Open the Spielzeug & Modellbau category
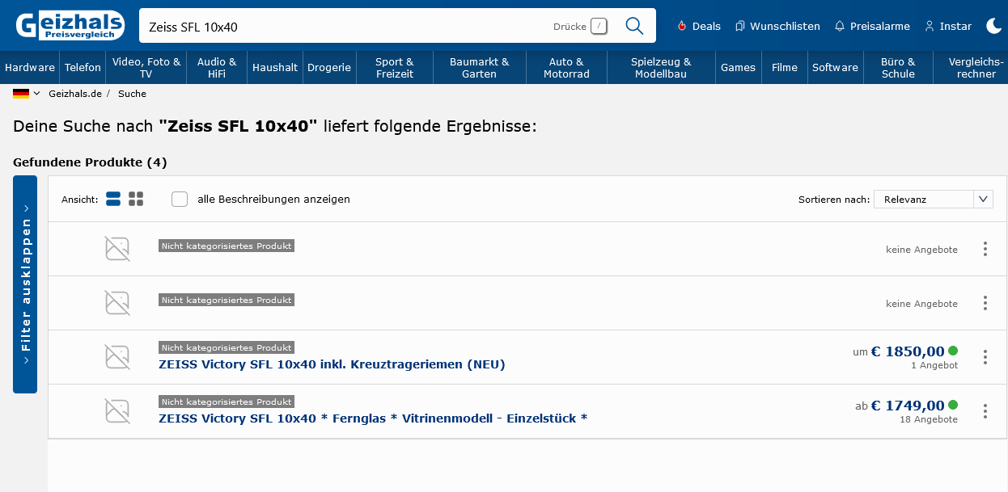1008x492 pixels. [661, 67]
